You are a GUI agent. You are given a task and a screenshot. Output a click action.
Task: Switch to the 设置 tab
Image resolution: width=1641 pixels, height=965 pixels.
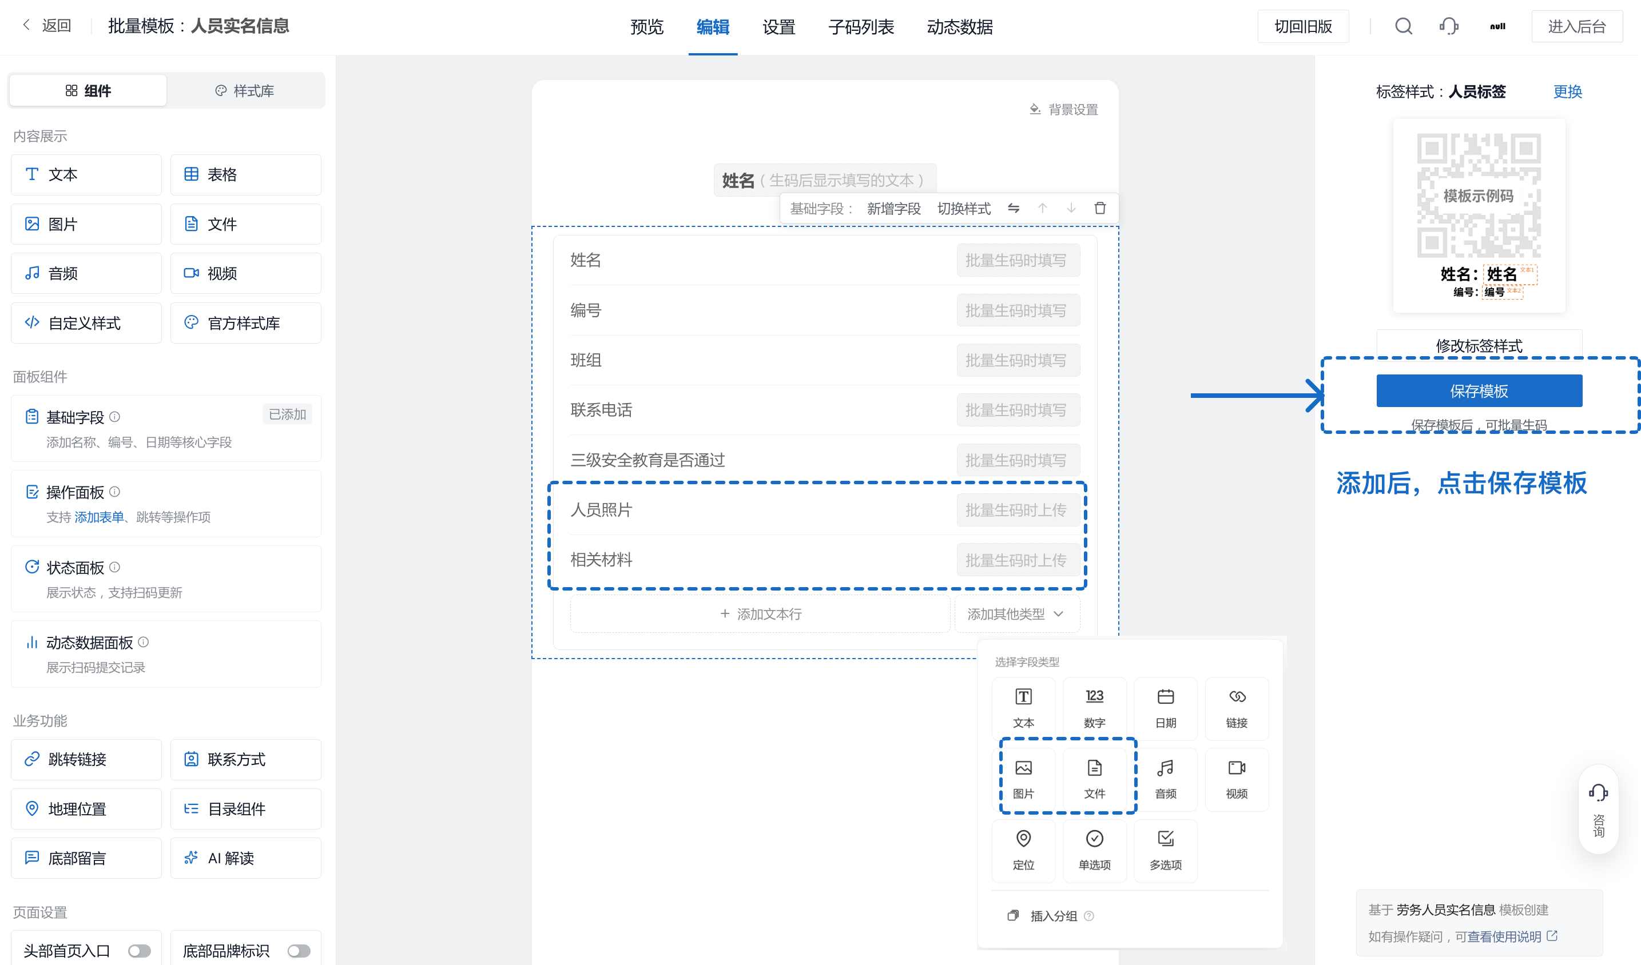[778, 27]
